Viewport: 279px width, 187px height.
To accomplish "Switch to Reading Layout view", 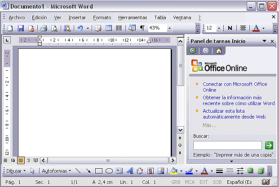I will coord(36,161).
